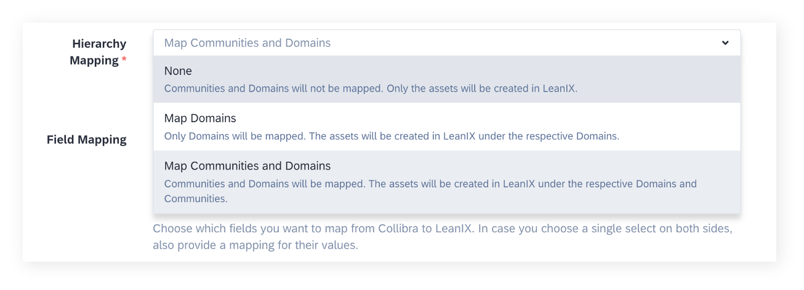Click empty area right of the None title
Image resolution: width=804 pixels, height=290 pixels.
pos(462,71)
